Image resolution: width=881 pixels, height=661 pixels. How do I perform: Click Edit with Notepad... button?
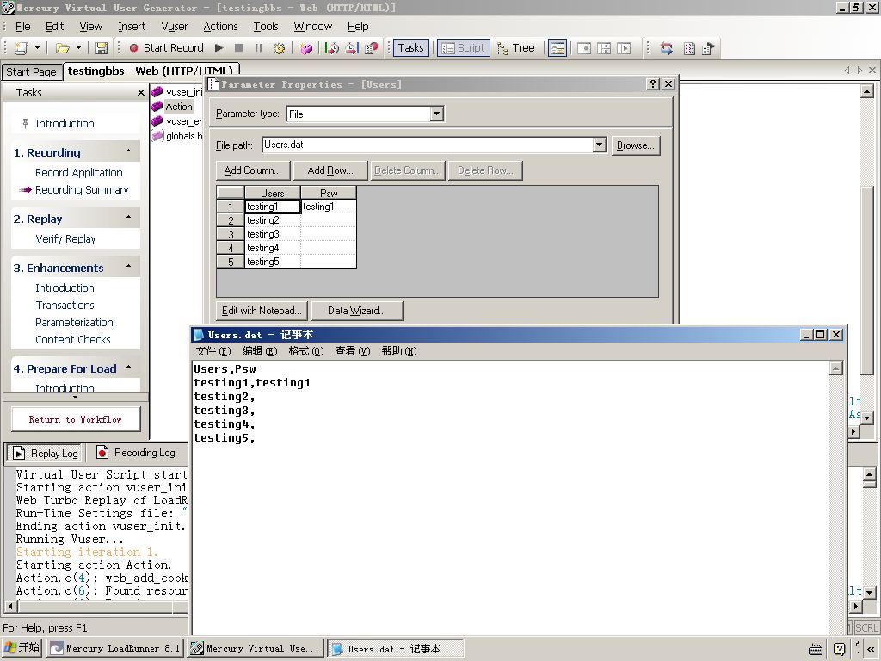262,310
